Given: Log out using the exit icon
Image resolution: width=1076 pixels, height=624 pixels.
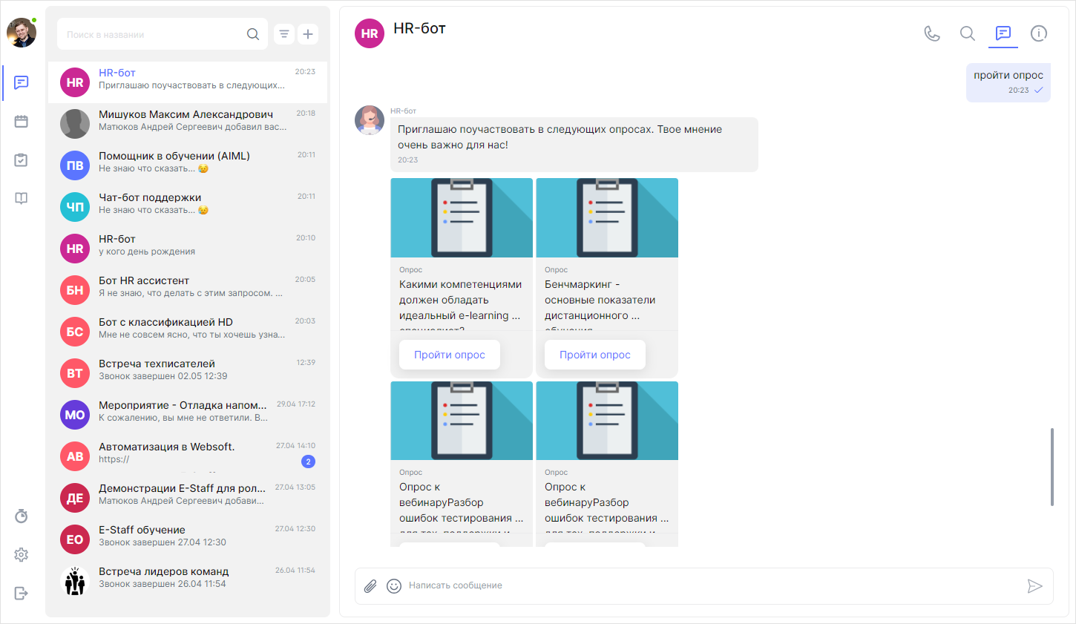Looking at the screenshot, I should (x=21, y=593).
